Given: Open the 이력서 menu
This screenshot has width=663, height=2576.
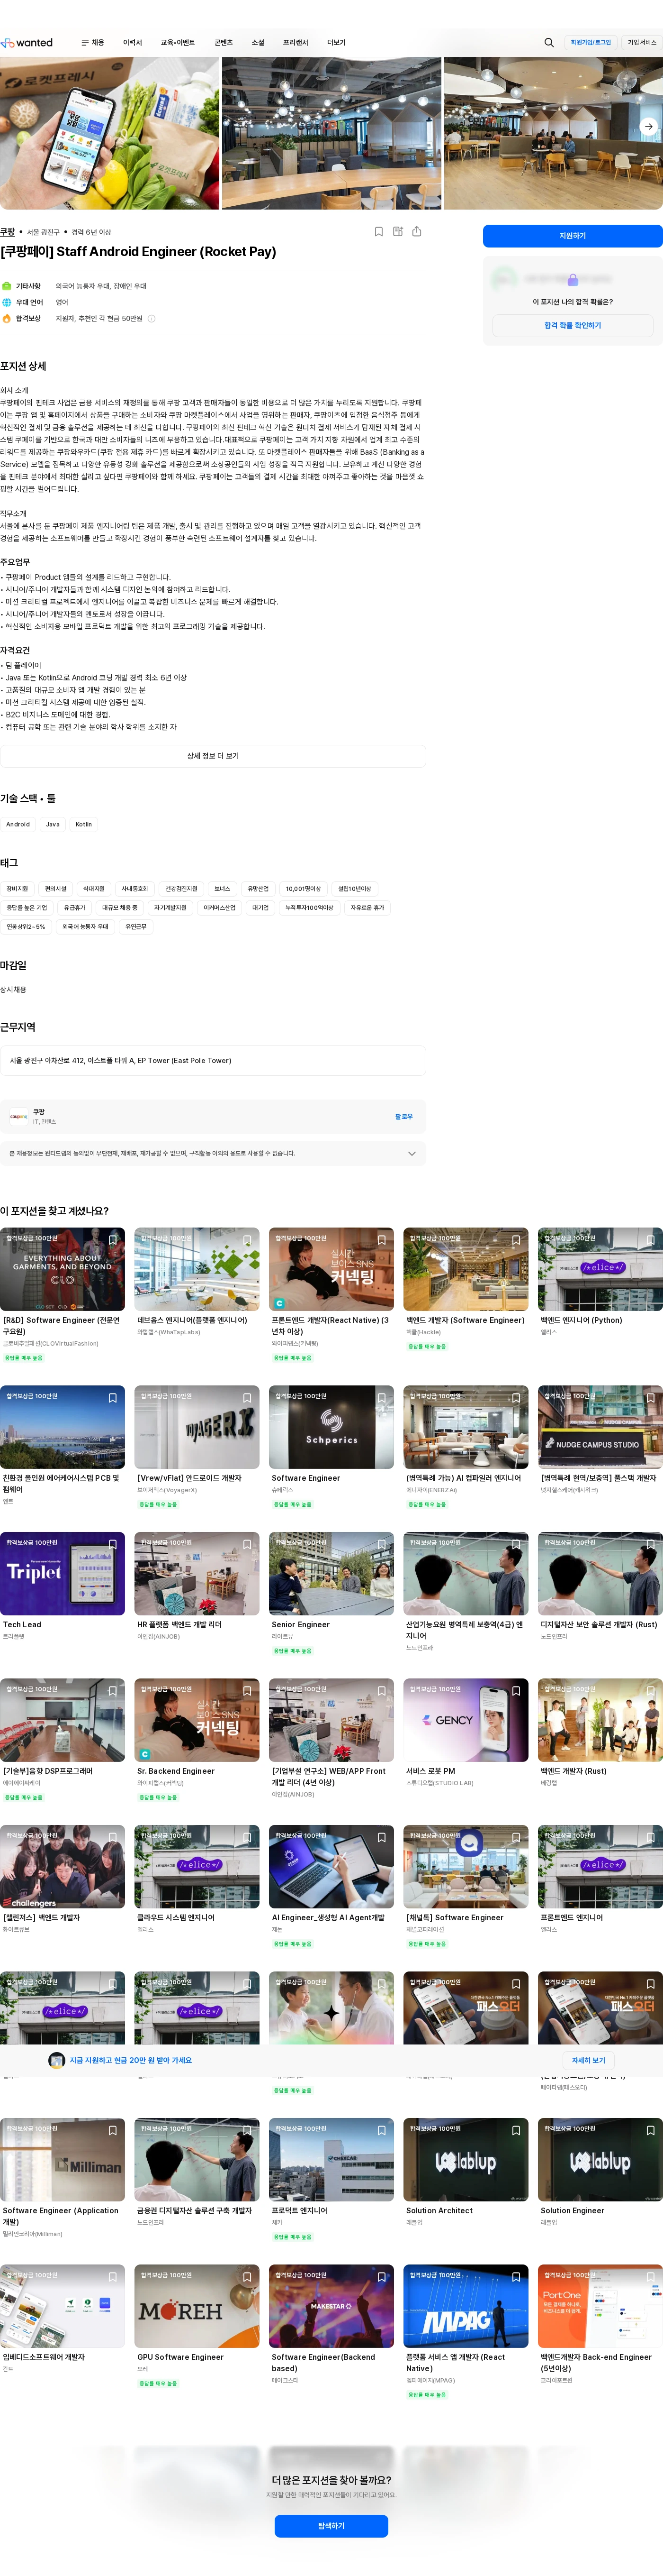Looking at the screenshot, I should (x=132, y=43).
